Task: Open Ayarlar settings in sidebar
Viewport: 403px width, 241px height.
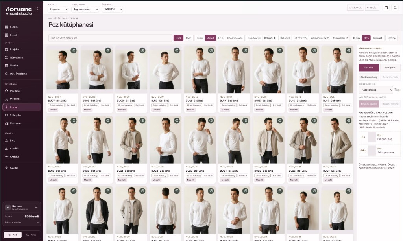Action: 14,168
